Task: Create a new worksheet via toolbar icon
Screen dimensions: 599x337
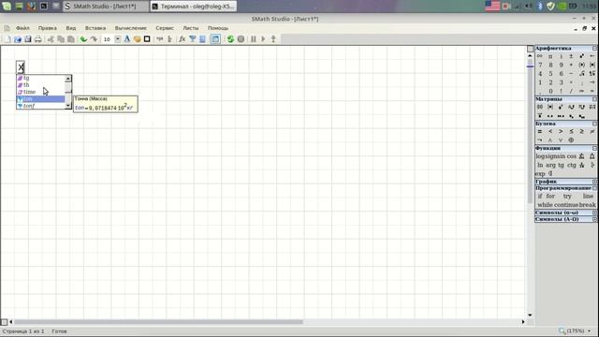Action: coord(7,39)
